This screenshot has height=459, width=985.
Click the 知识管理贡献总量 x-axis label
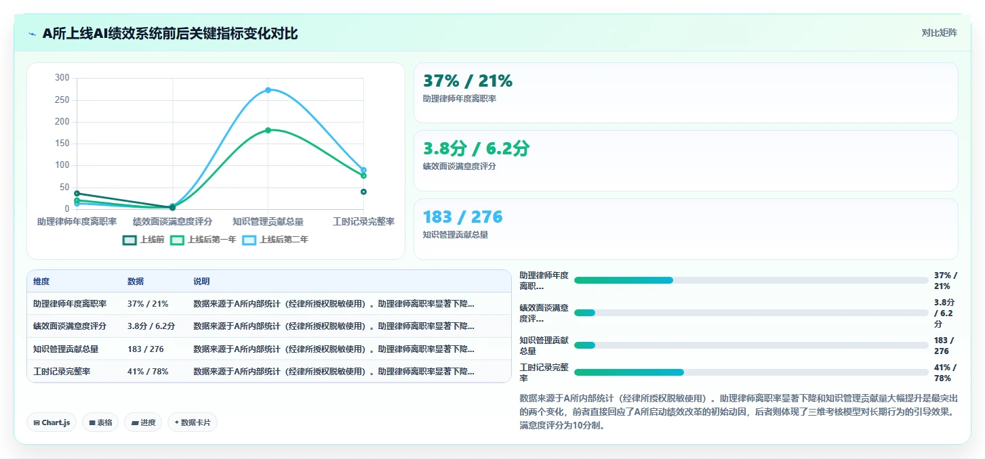[x=268, y=221]
